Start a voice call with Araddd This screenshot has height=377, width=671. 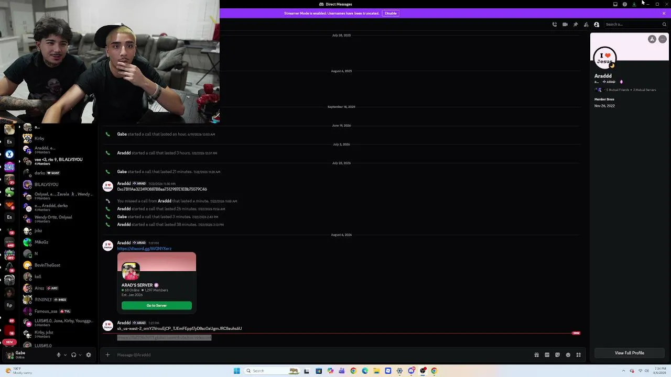pyautogui.click(x=555, y=24)
